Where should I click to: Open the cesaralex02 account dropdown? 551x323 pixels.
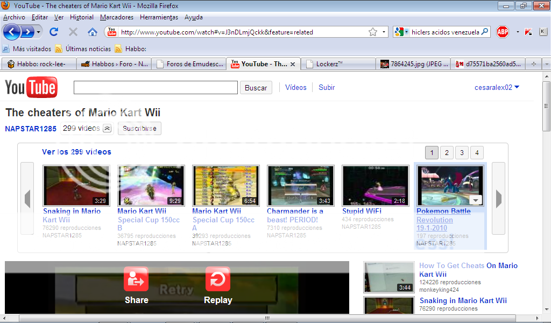pyautogui.click(x=497, y=87)
